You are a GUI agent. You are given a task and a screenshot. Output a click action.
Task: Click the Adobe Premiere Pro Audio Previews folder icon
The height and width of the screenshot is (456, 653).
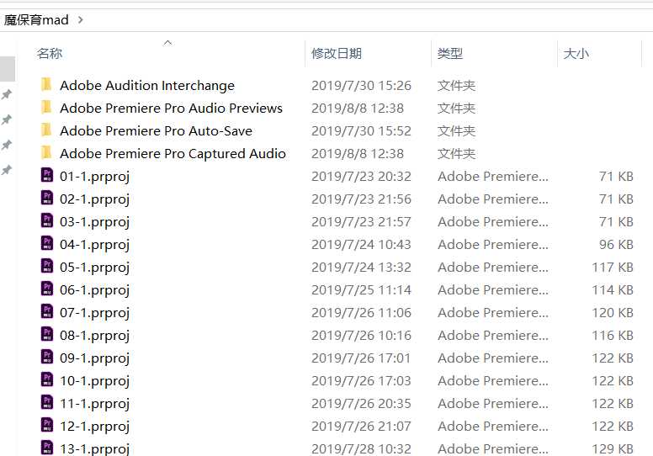pyautogui.click(x=46, y=108)
